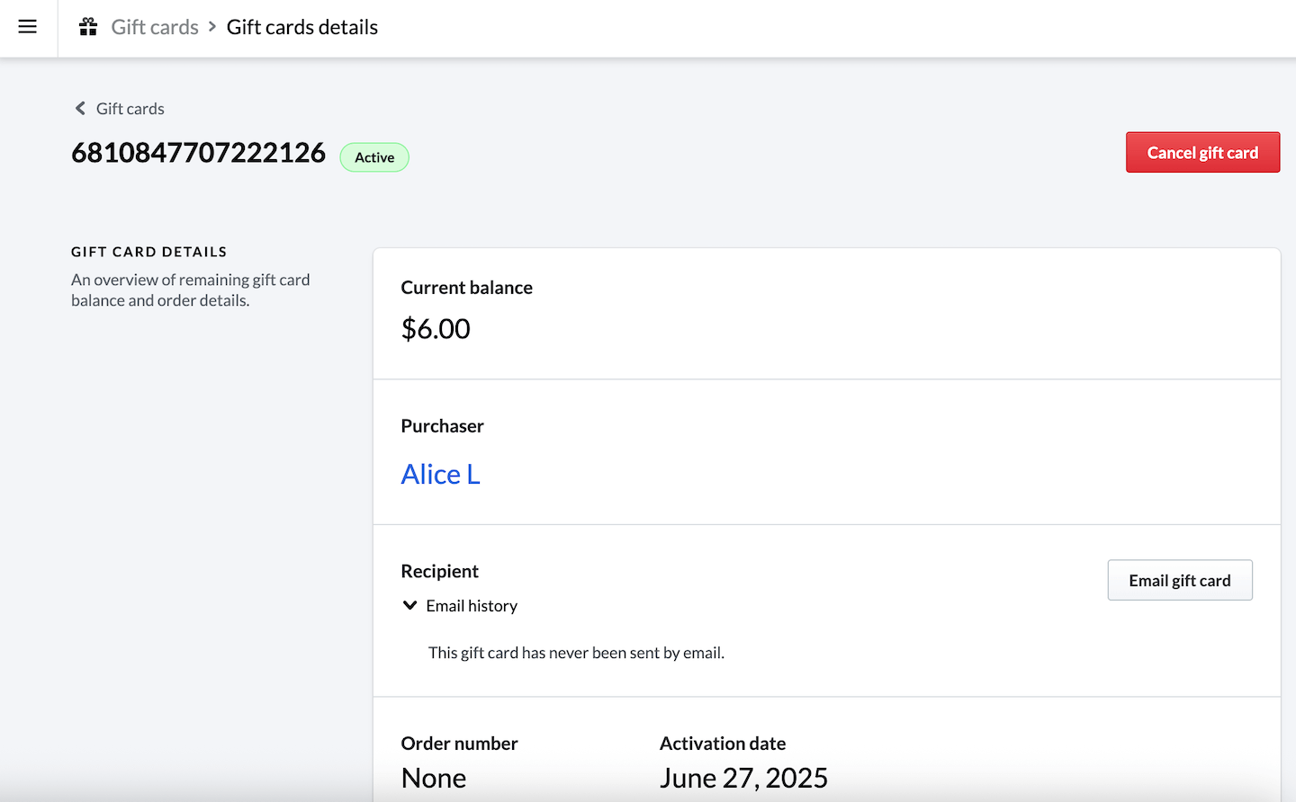Click the Recipient section heading
The width and height of the screenshot is (1296, 802).
pyautogui.click(x=439, y=572)
